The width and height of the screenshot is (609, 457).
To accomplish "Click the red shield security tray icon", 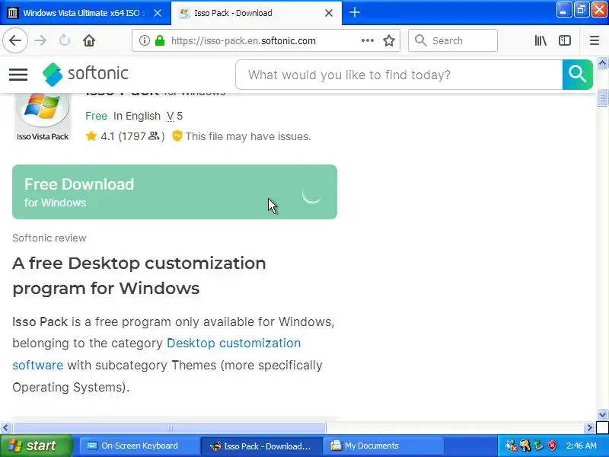I will pos(552,446).
